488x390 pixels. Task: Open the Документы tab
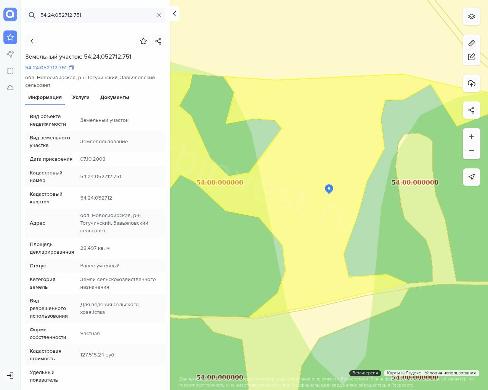pyautogui.click(x=114, y=97)
